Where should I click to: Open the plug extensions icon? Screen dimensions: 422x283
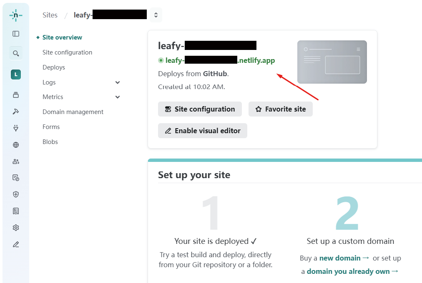coord(16,128)
